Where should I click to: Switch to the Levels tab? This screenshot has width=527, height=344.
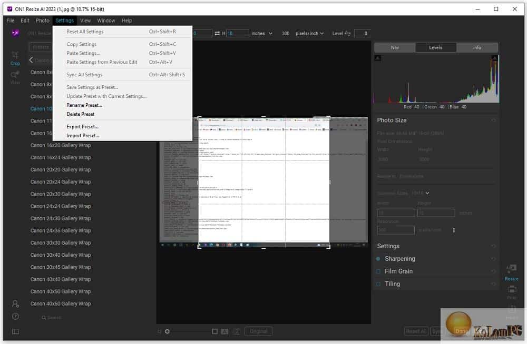[x=436, y=48]
